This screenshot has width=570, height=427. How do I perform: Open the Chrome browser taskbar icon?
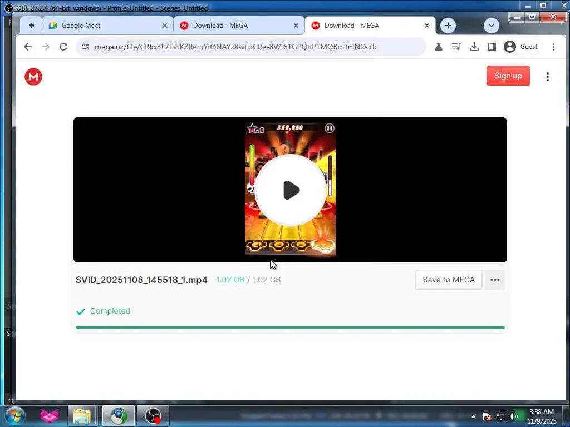(119, 416)
